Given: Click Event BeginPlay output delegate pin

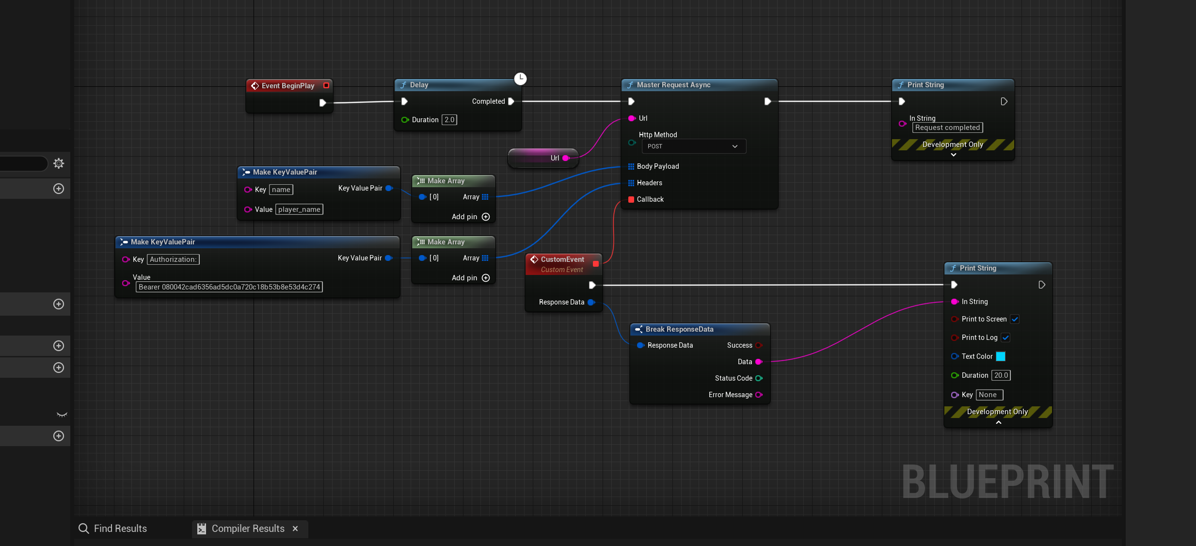Looking at the screenshot, I should [x=326, y=85].
